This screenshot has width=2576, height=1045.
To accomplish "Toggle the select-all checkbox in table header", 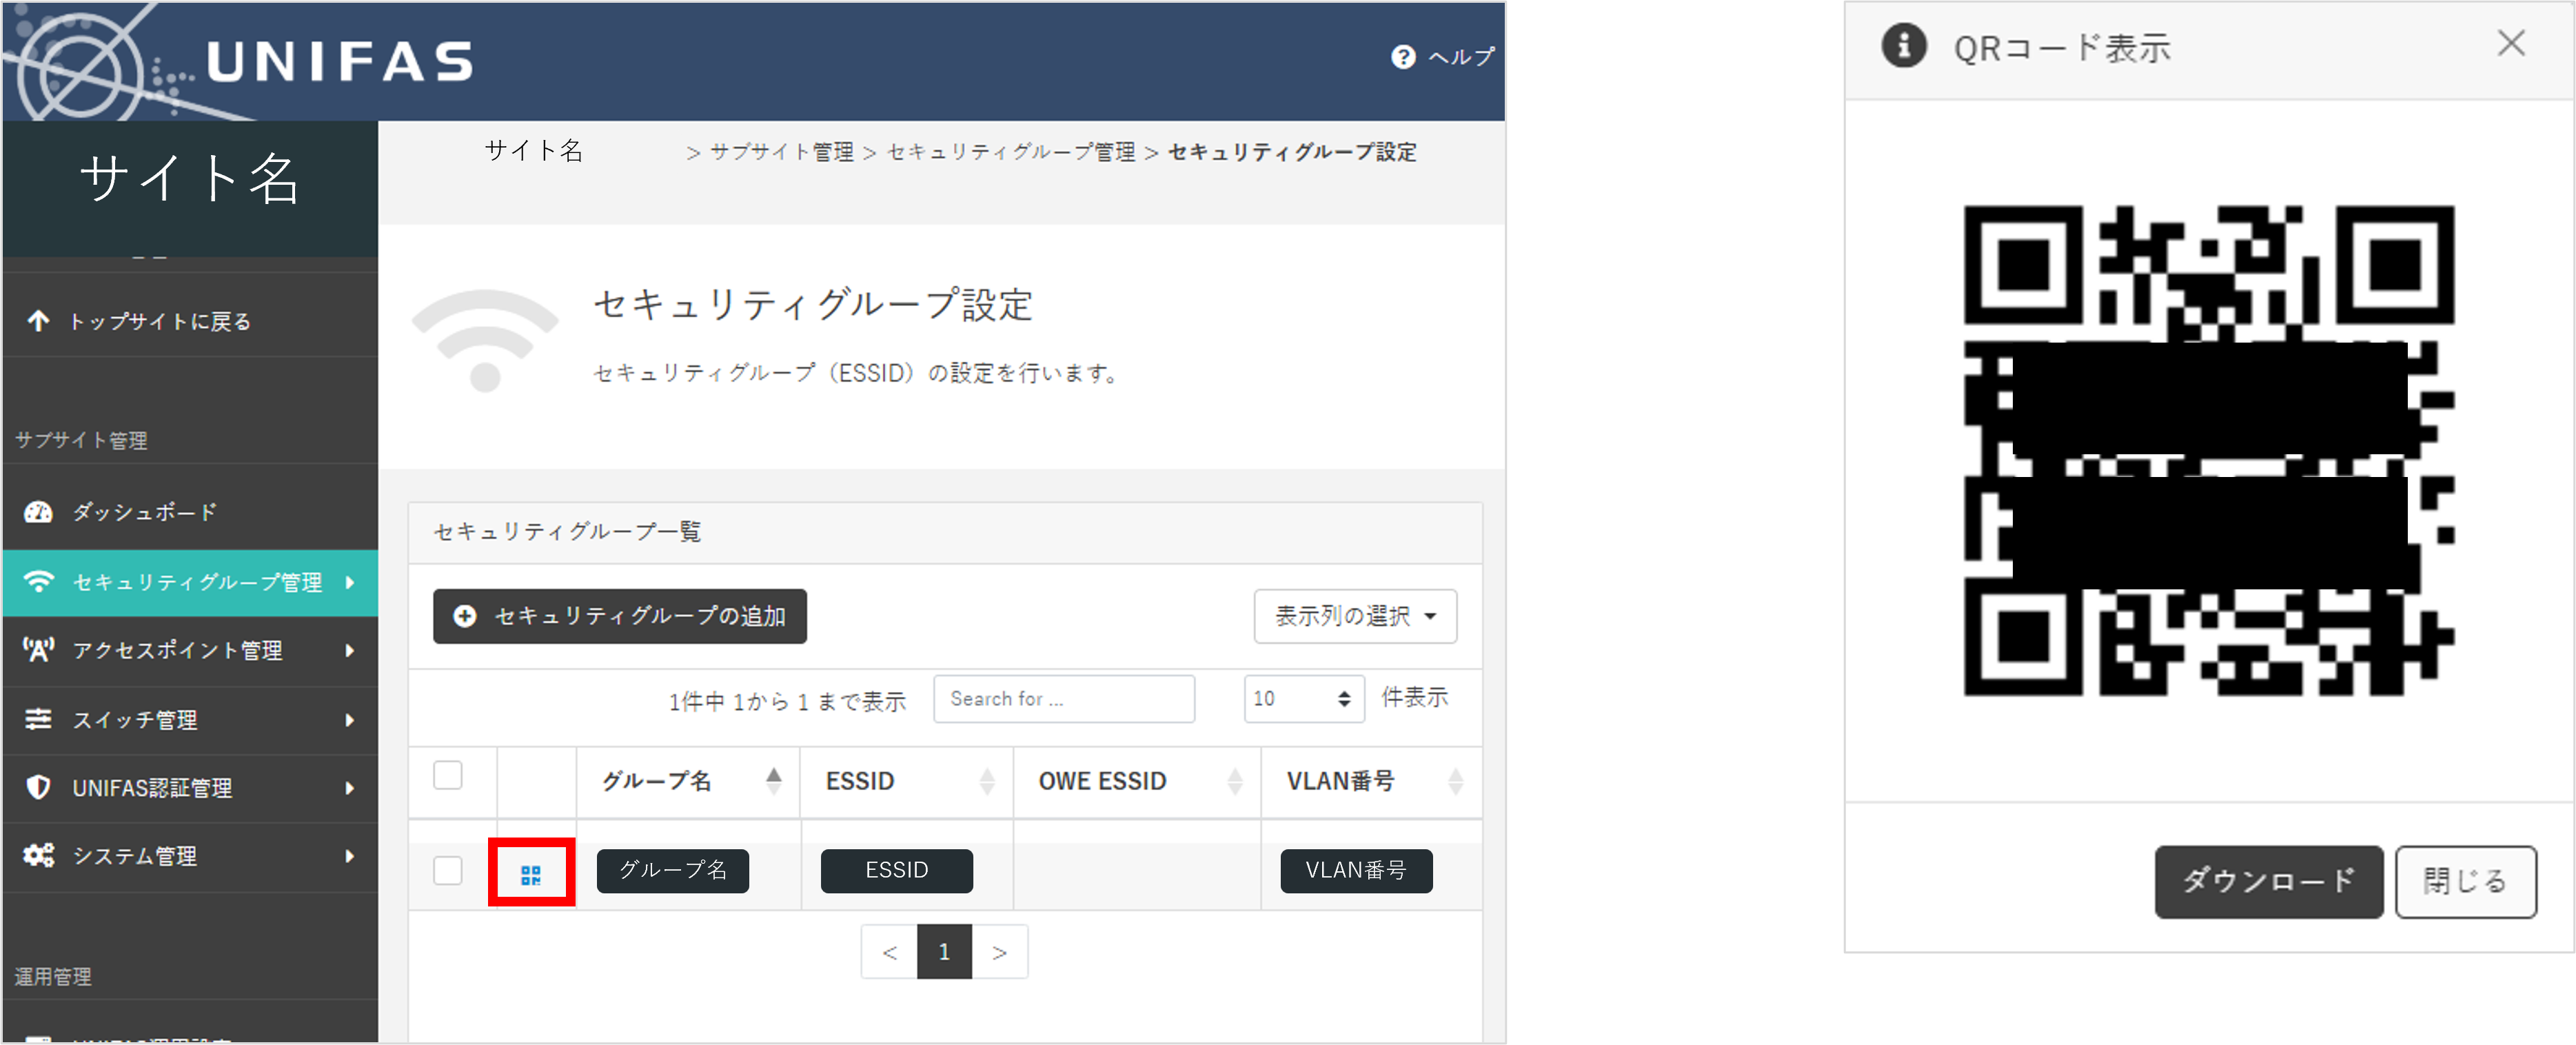I will click(448, 775).
